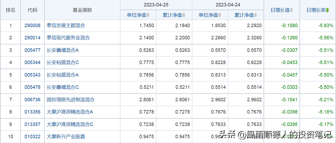Click the 2023-04-25 date header
Screen dimensions: 336x143
coord(156,5)
